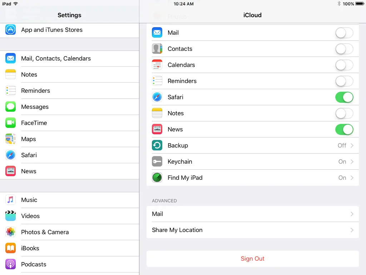This screenshot has height=275, width=366.
Task: Tap the battery indicator in status bar
Action: coord(360,4)
